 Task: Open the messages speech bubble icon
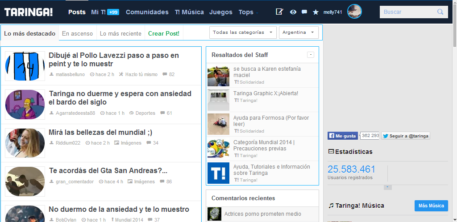coord(304,12)
